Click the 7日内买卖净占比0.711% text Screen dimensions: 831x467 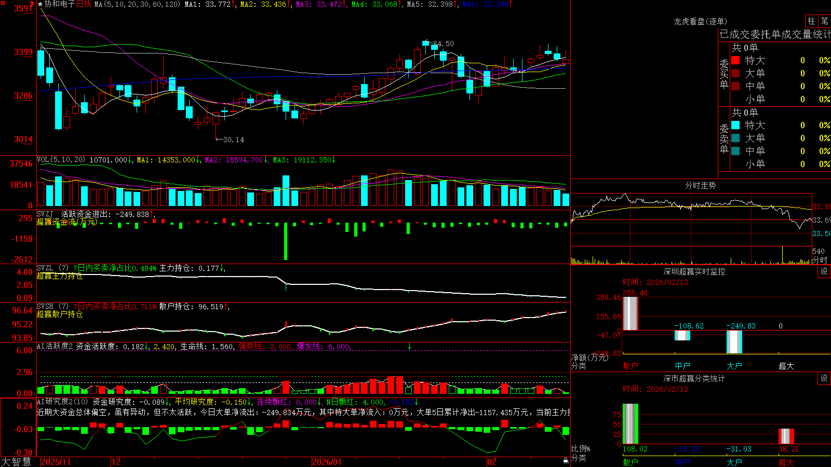[115, 307]
